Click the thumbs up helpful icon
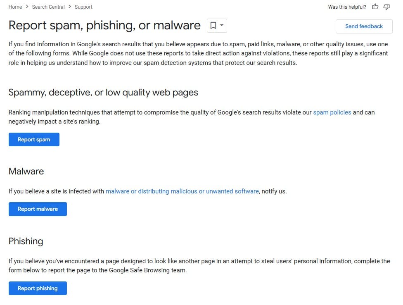The width and height of the screenshot is (403, 305). pos(375,7)
